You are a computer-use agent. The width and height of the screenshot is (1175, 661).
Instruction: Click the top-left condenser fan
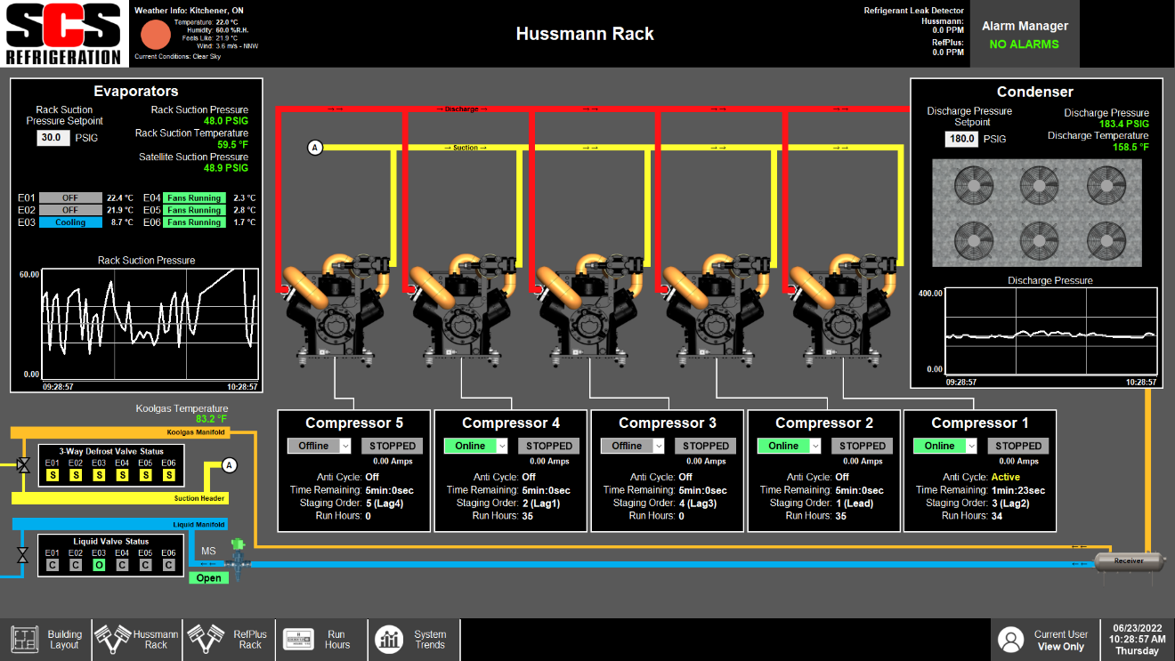[x=974, y=185]
